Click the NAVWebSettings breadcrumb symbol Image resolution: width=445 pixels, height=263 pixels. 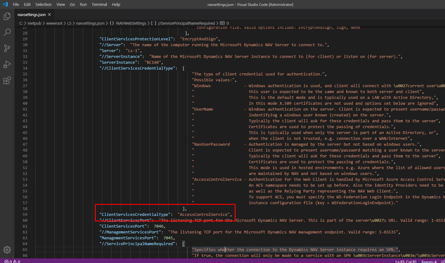click(131, 23)
